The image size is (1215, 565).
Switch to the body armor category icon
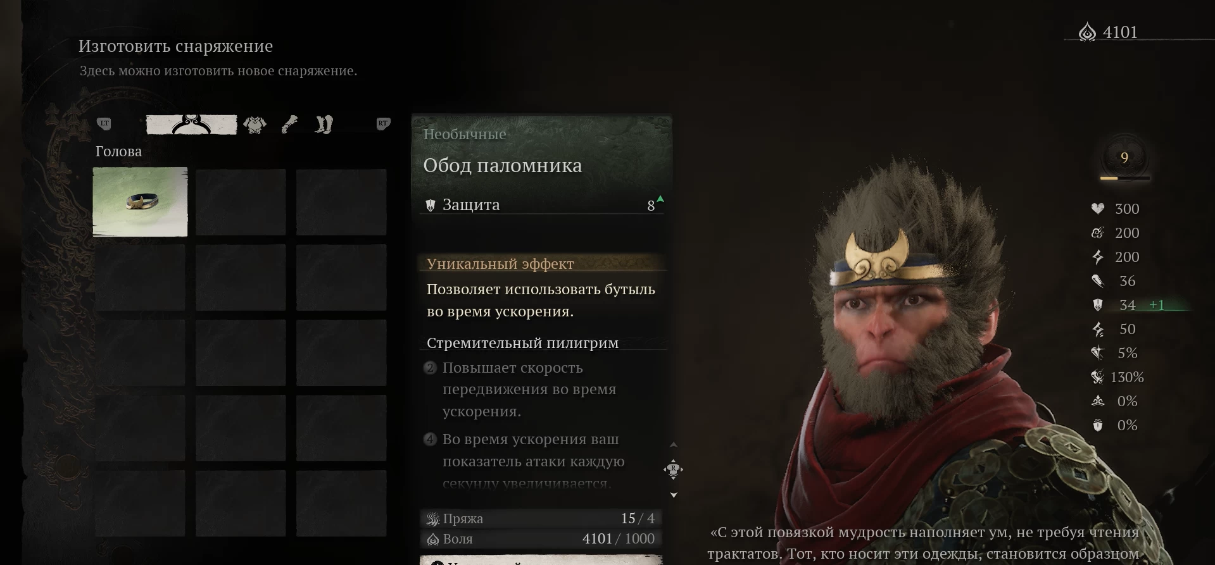pyautogui.click(x=255, y=125)
